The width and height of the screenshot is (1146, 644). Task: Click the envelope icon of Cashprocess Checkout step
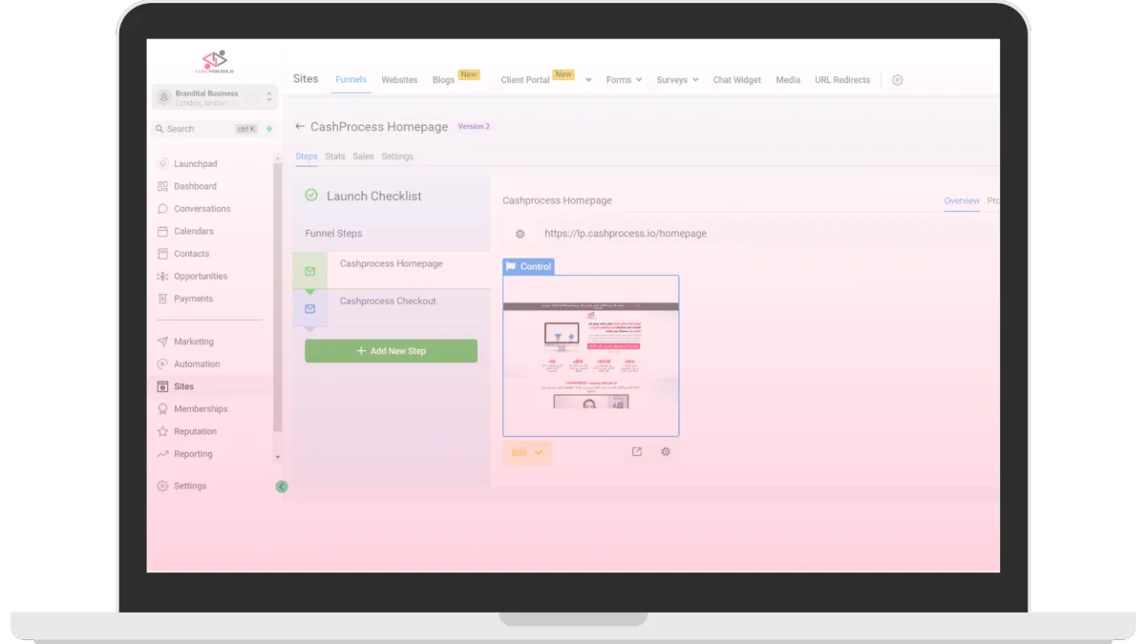[309, 309]
